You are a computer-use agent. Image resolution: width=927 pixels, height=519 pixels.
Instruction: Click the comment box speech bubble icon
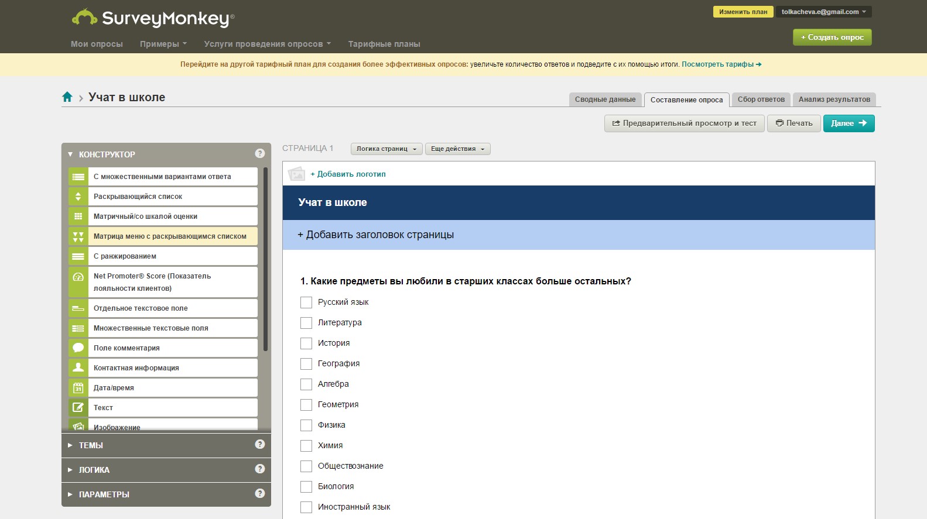(x=78, y=348)
